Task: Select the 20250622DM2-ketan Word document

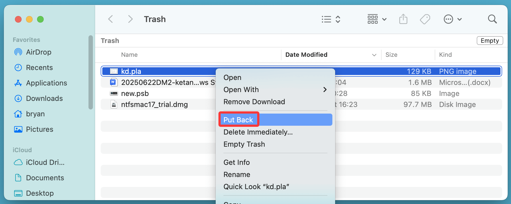Action: point(168,82)
